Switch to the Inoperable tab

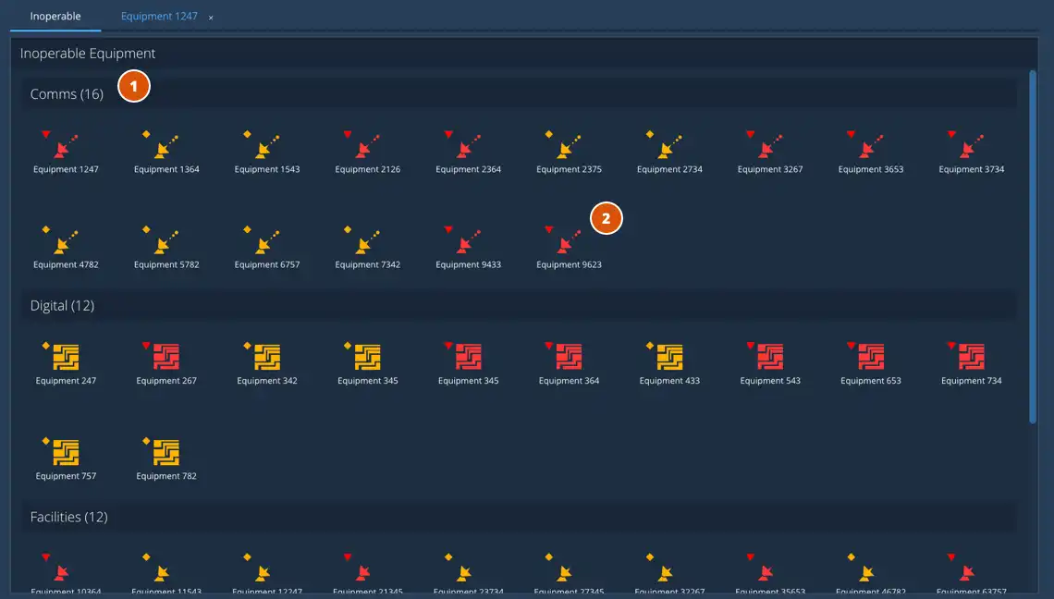tap(55, 16)
